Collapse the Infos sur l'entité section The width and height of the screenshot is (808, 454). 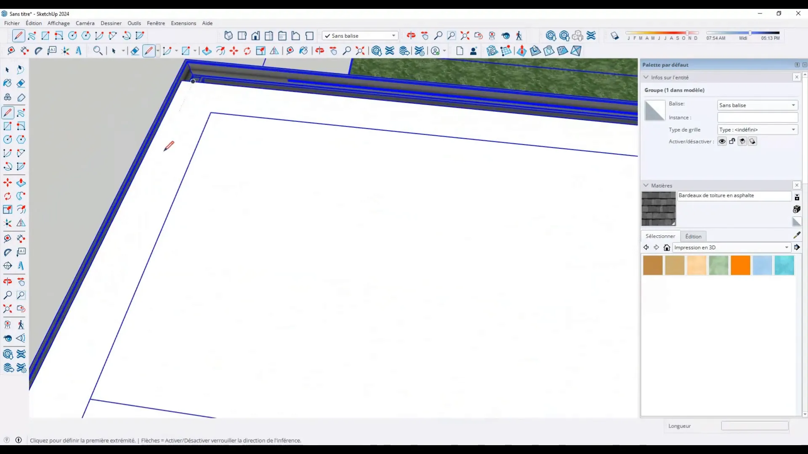click(646, 77)
